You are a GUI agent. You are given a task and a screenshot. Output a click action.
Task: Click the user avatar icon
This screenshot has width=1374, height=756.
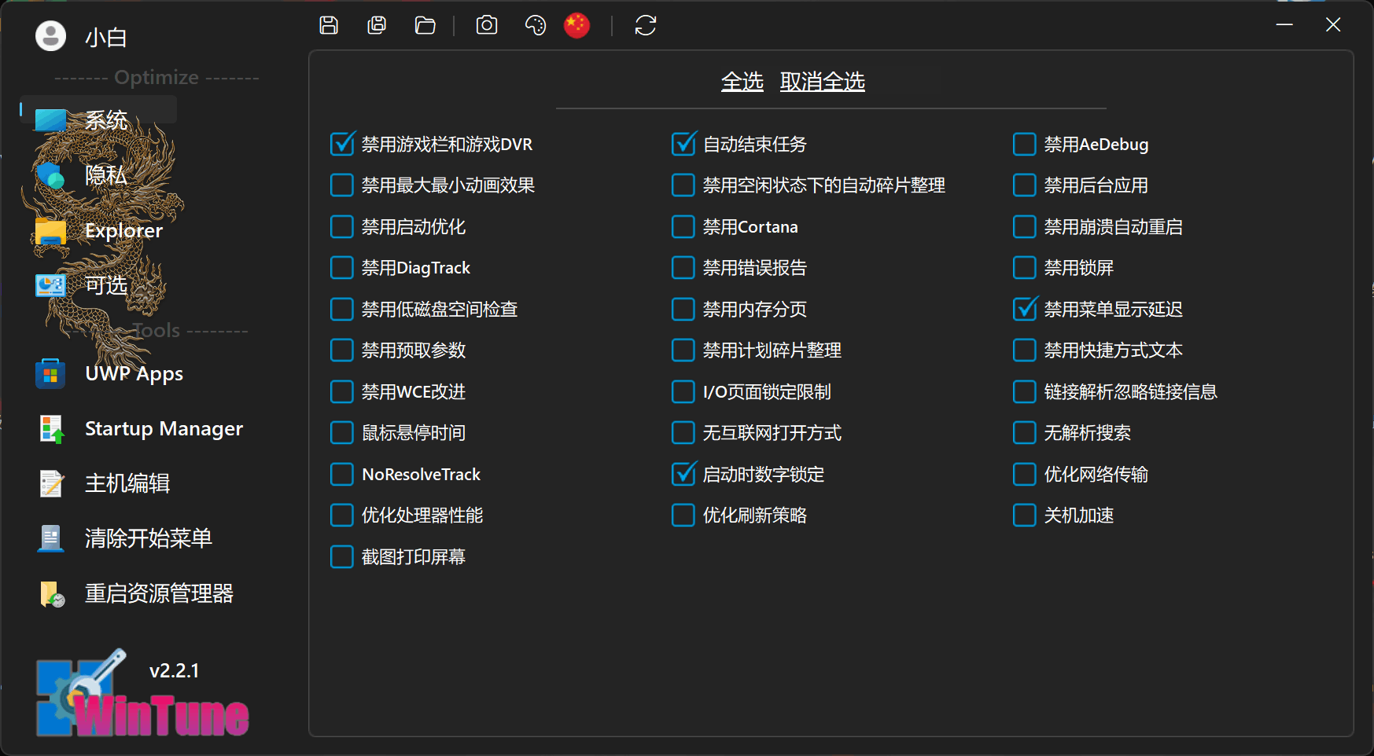(x=51, y=36)
